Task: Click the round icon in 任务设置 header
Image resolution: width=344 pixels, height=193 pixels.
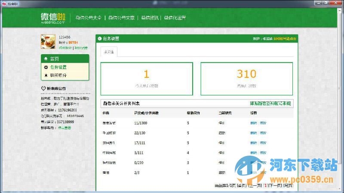Action: tap(100, 39)
